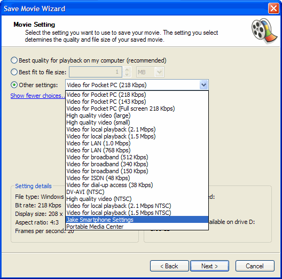Select Video for LAN (768 Kbps)
Viewport: 282px width, 279px height.
(x=137, y=150)
